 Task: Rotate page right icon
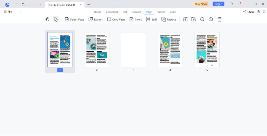pyautogui.click(x=194, y=19)
